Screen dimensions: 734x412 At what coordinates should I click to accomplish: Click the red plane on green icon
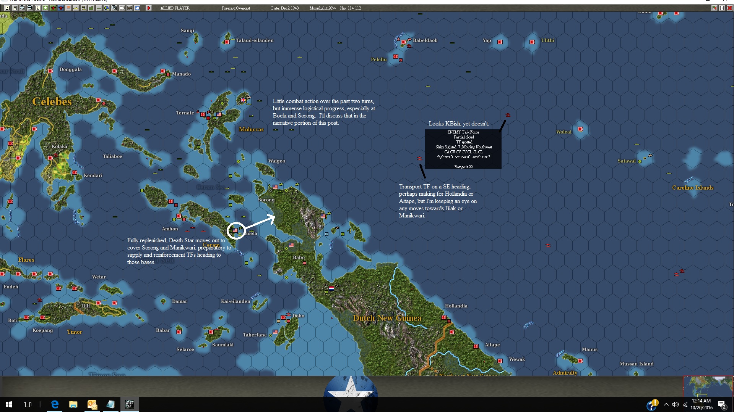click(x=53, y=8)
